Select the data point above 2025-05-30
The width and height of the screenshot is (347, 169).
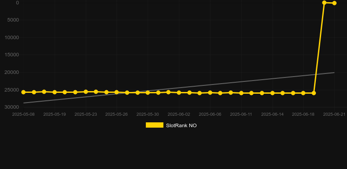[x=148, y=92]
